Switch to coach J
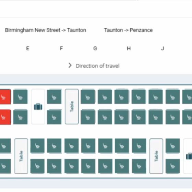Screen dimensions: 192x192 tap(163, 48)
